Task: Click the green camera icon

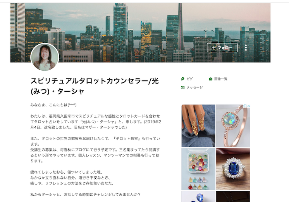Action: 210,79
